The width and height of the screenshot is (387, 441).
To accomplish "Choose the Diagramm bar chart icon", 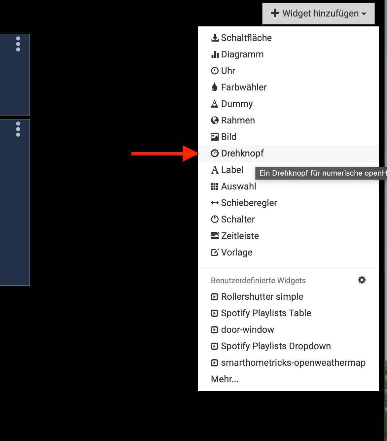I will click(215, 54).
